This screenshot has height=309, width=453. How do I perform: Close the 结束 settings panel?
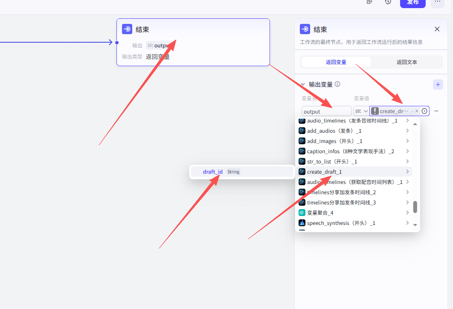click(x=437, y=29)
